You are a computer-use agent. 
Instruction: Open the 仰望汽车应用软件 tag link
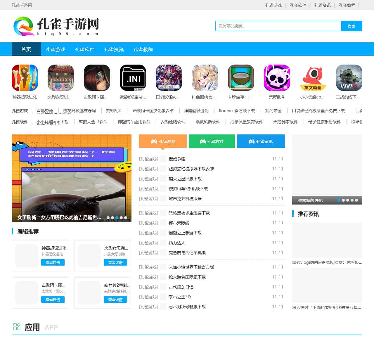pos(134,122)
